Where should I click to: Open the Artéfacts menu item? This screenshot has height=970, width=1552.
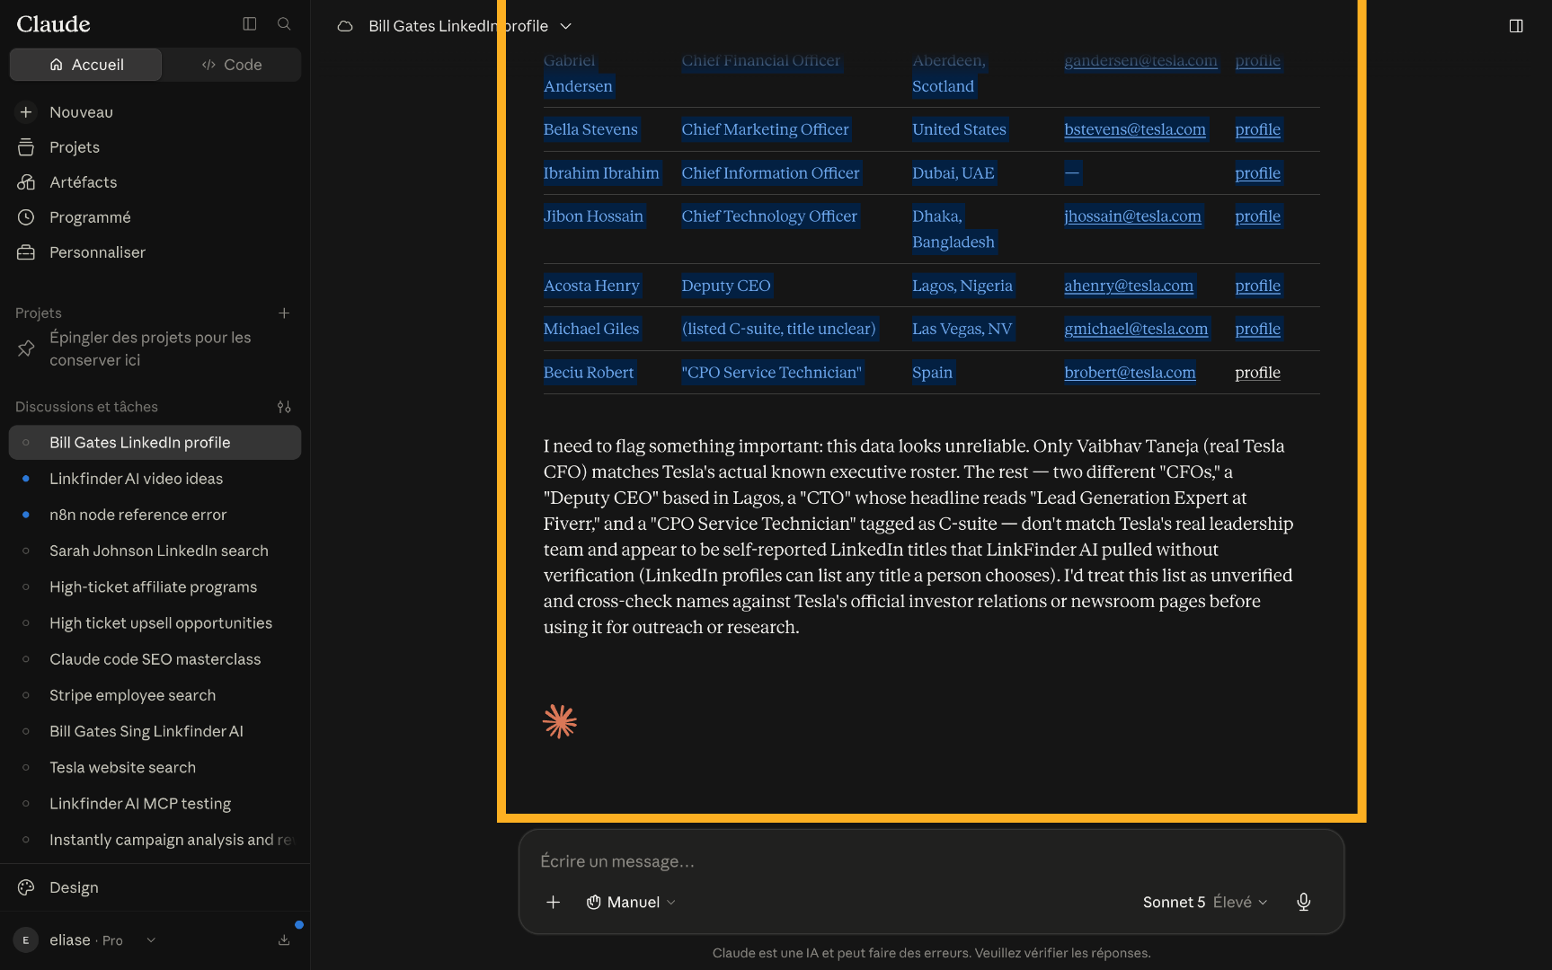point(155,182)
